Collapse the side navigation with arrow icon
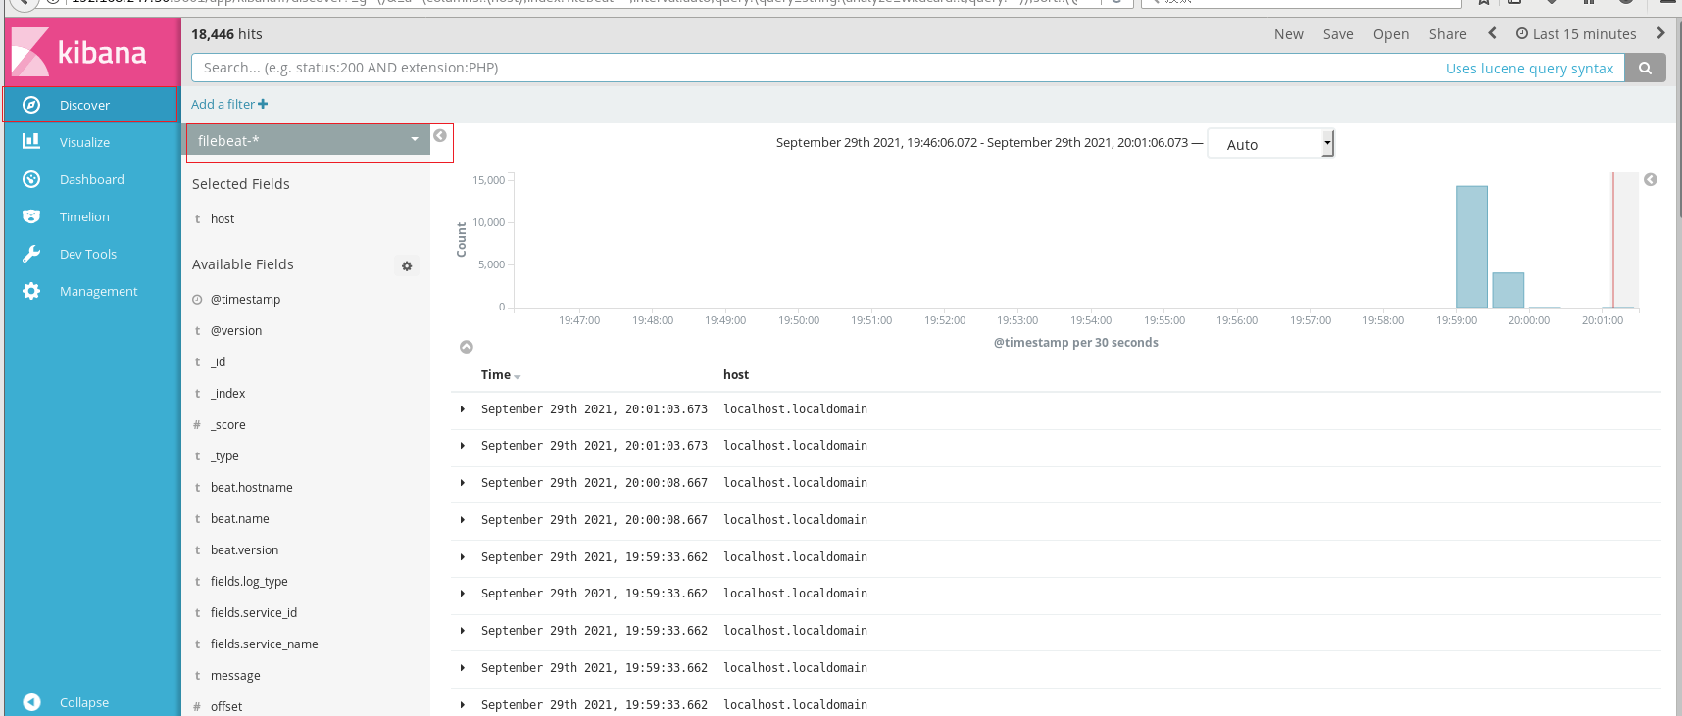Screen dimensions: 1682x716 click(31, 702)
